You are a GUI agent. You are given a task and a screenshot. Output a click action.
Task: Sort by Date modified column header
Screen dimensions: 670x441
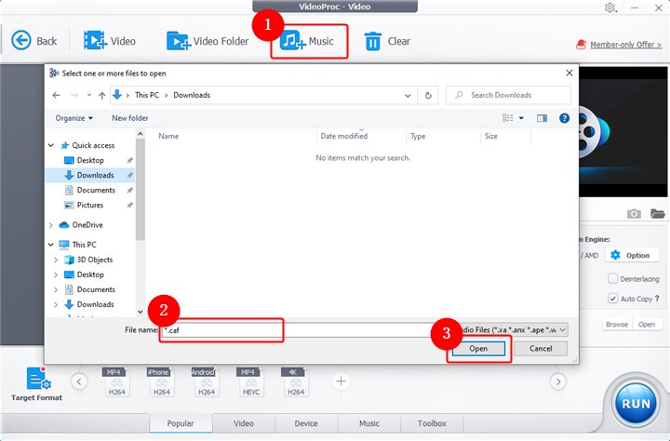(344, 136)
